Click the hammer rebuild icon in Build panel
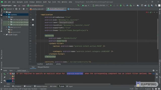 coord(5,74)
